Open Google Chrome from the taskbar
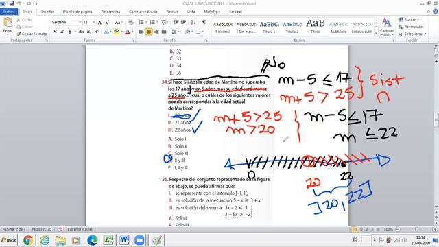 tap(28, 240)
